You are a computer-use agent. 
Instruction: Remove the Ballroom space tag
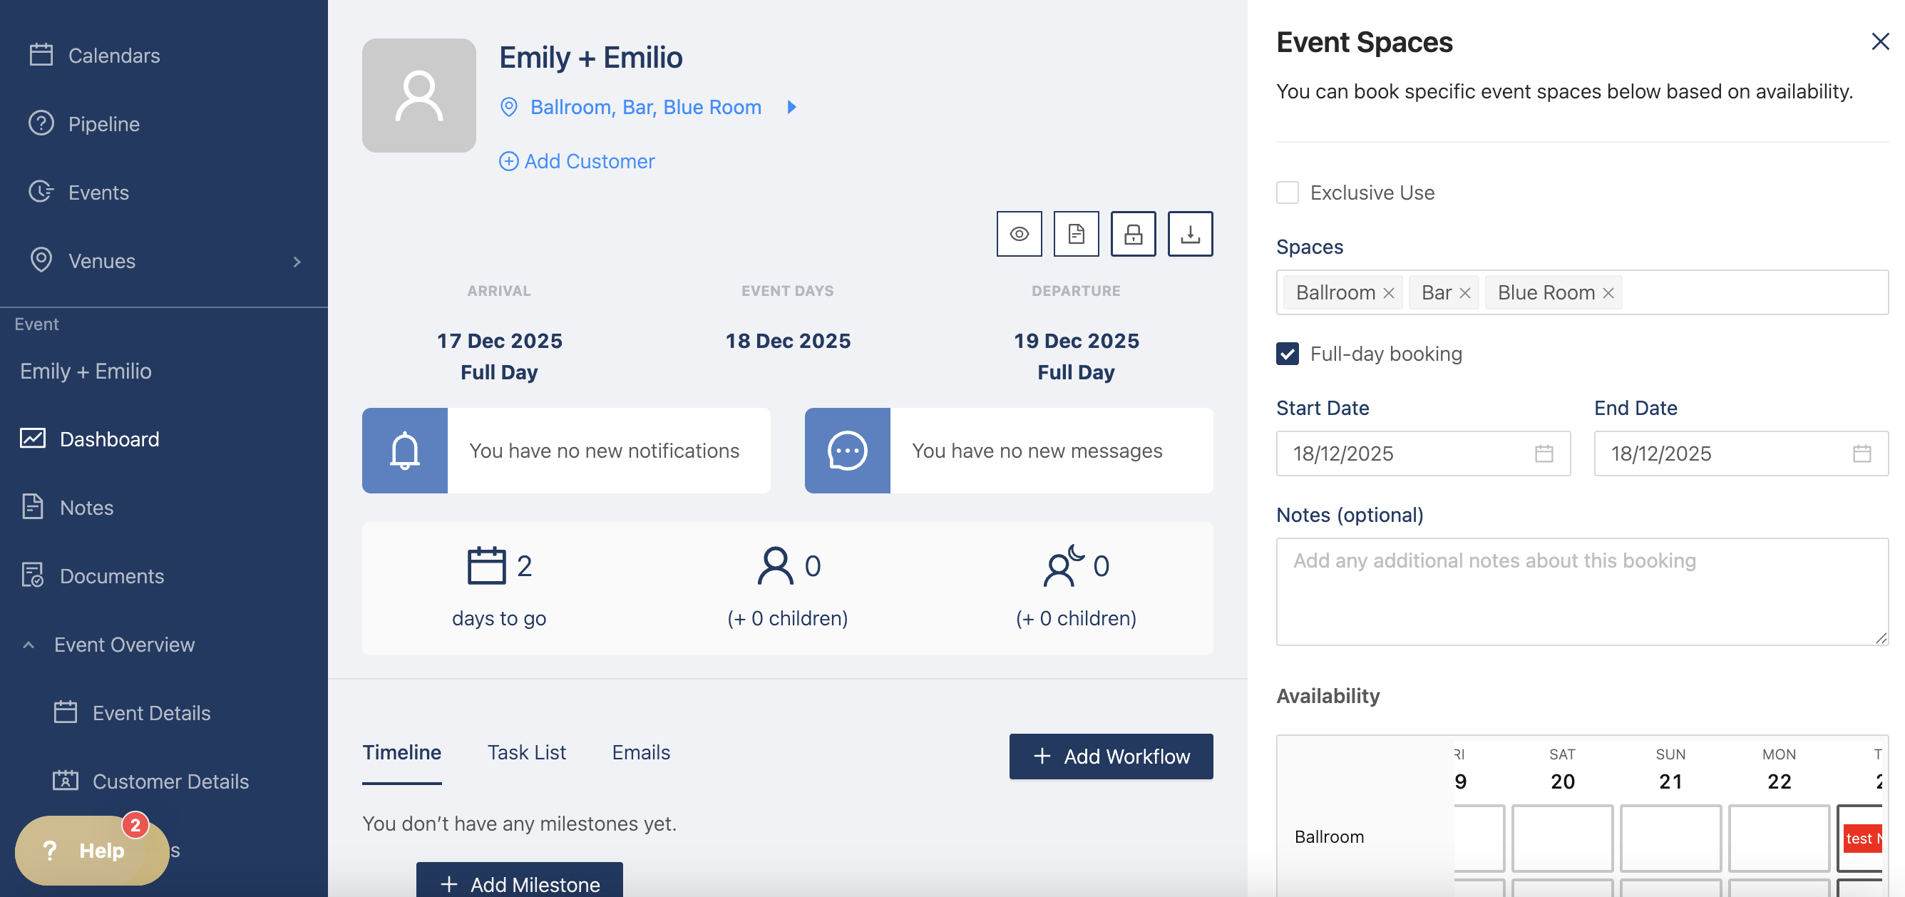pyautogui.click(x=1388, y=293)
